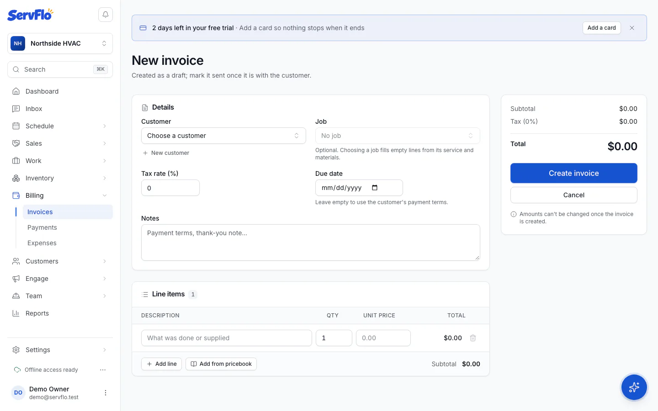This screenshot has height=411, width=658.
Task: Click the line item description field
Action: [227, 338]
